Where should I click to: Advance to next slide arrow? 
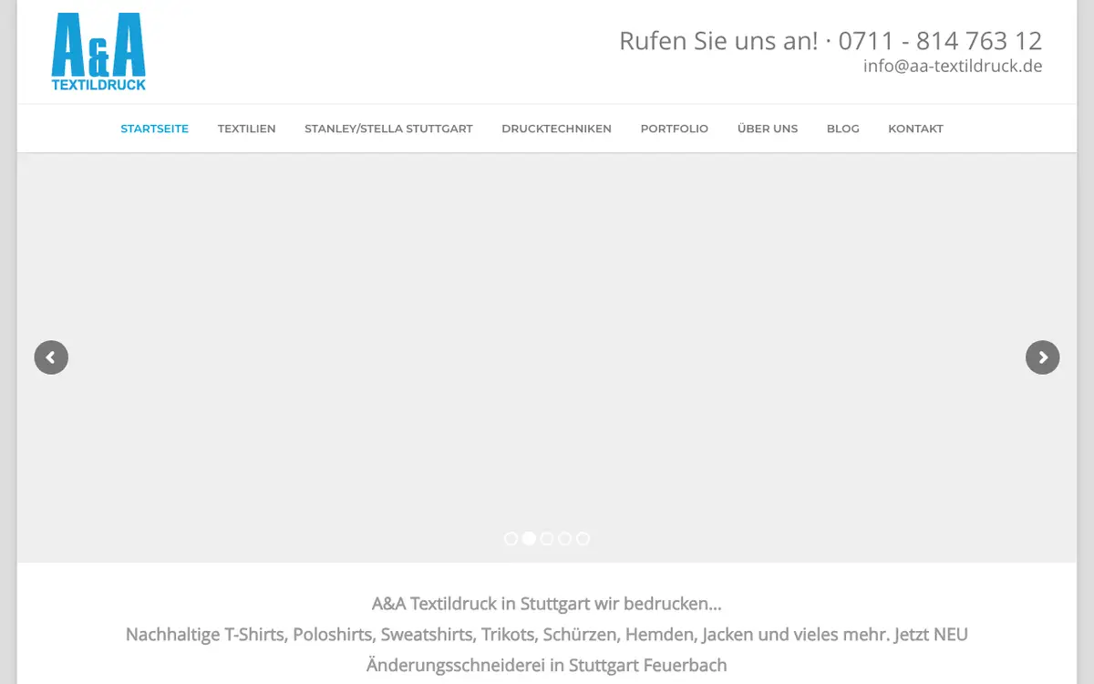tap(1042, 358)
